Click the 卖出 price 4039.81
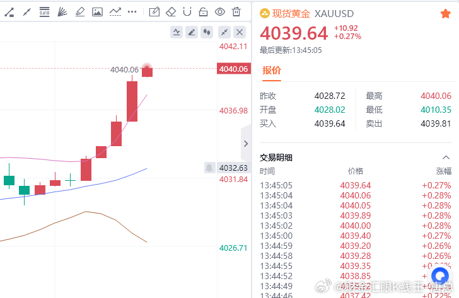The image size is (459, 298). (436, 123)
